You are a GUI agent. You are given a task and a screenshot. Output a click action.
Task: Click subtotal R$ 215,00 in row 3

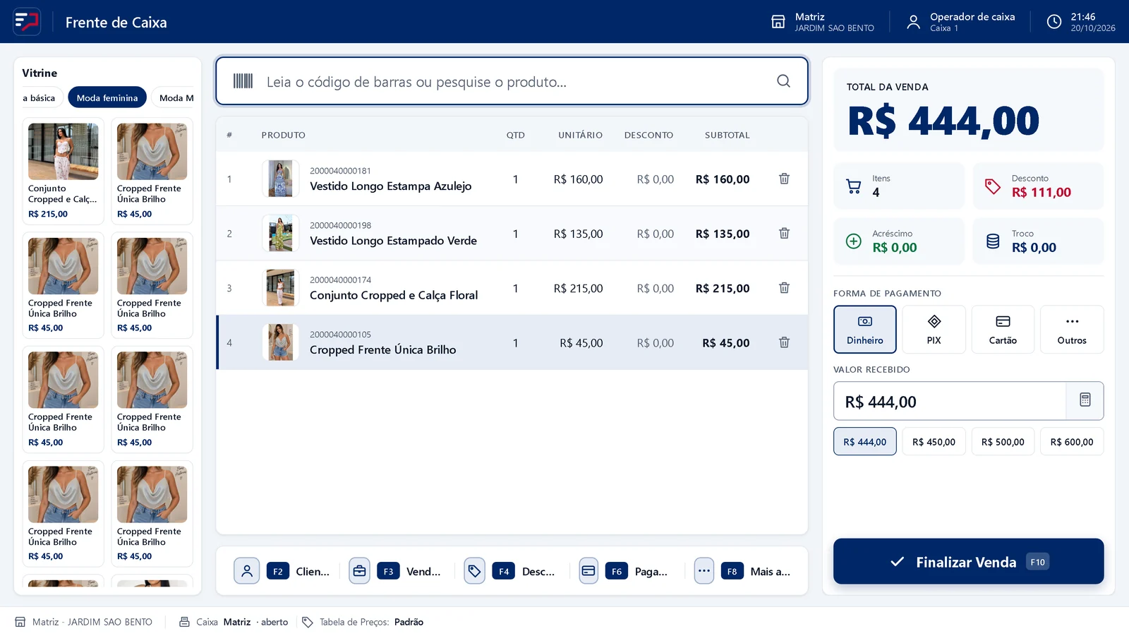point(723,288)
